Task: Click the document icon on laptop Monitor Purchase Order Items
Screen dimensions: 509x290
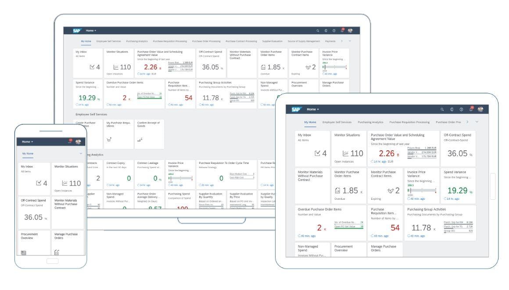Action: tap(263, 67)
